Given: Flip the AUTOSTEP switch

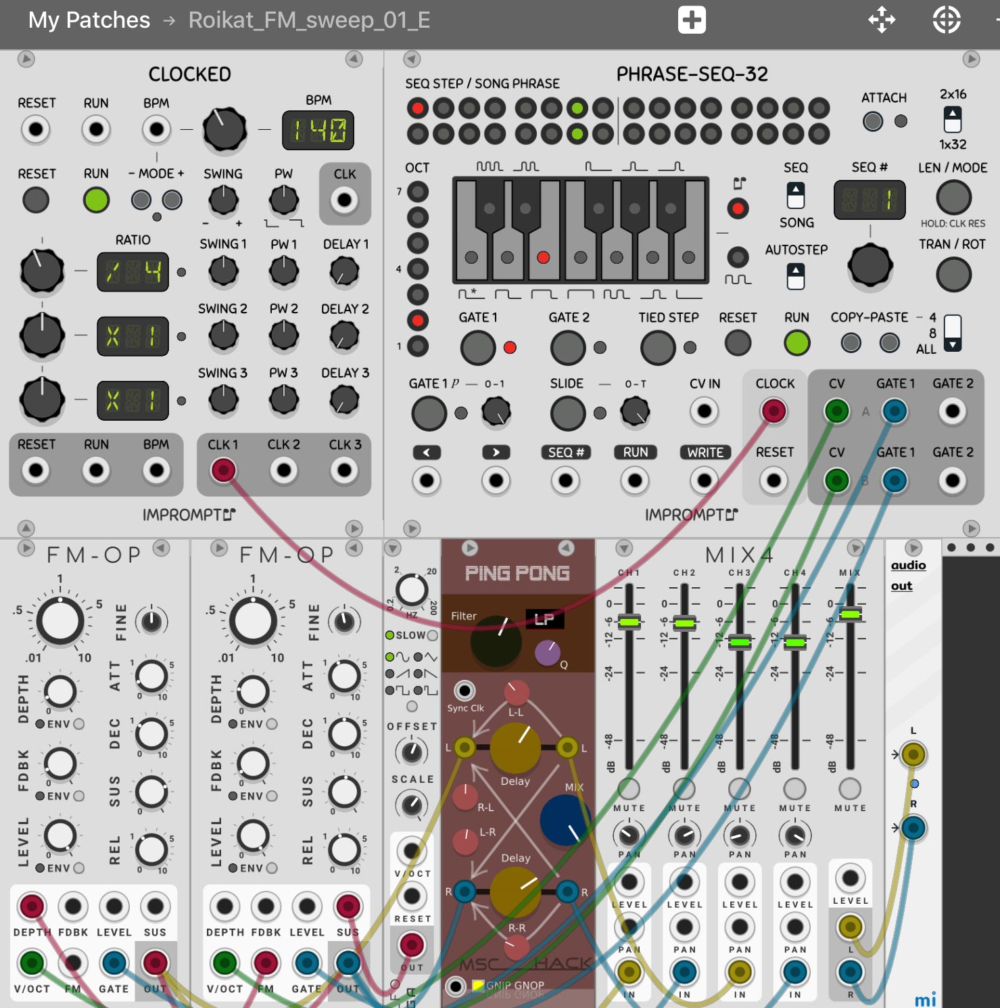Looking at the screenshot, I should tap(796, 277).
